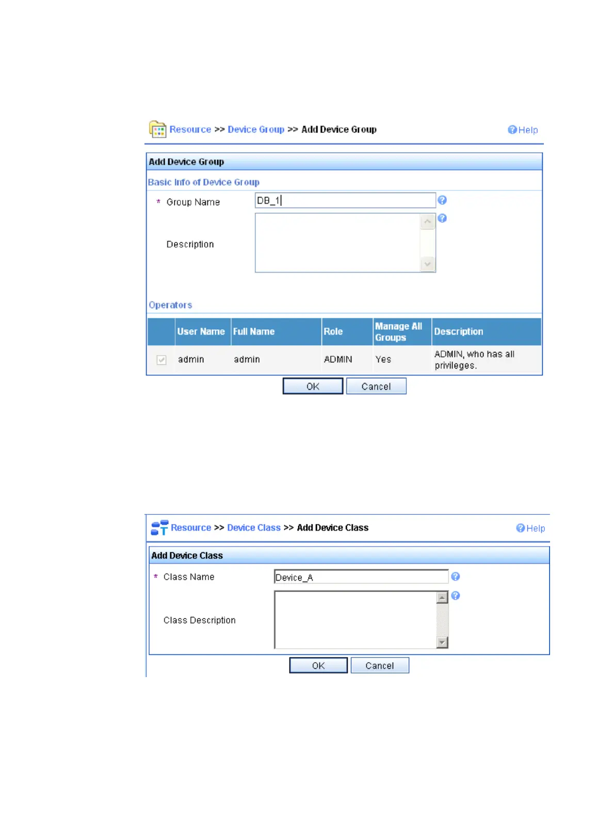Click Class Description scroll down arrow
The image size is (614, 834).
[442, 642]
